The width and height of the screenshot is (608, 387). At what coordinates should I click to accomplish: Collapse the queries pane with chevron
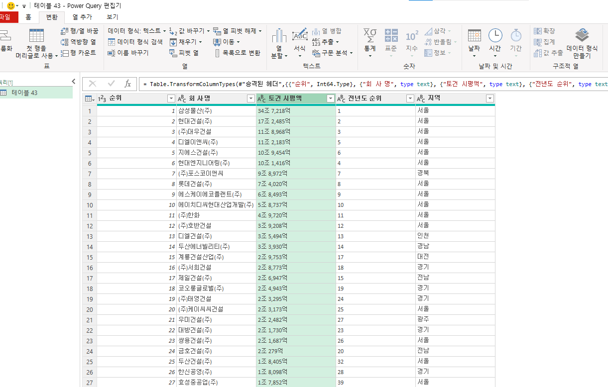point(73,81)
